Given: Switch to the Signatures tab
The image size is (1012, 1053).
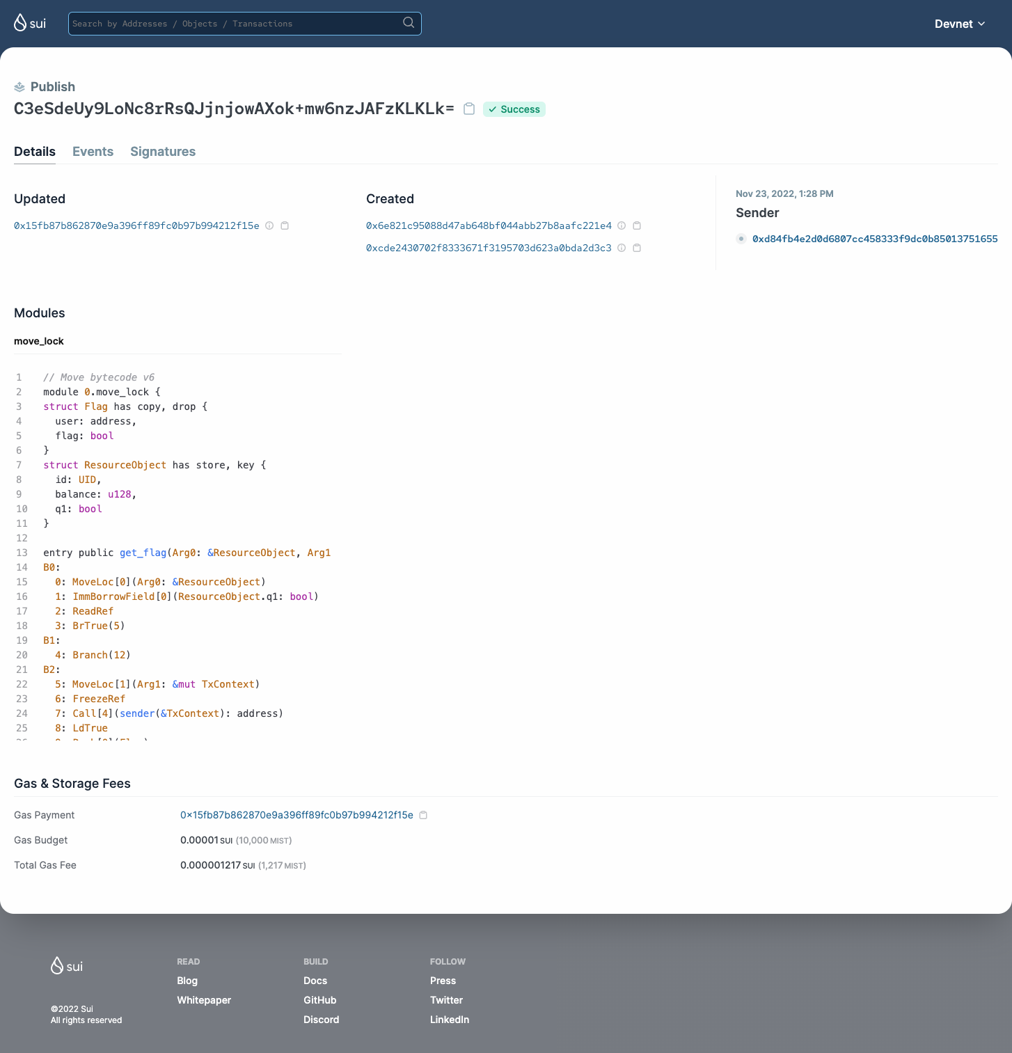Looking at the screenshot, I should coord(163,152).
